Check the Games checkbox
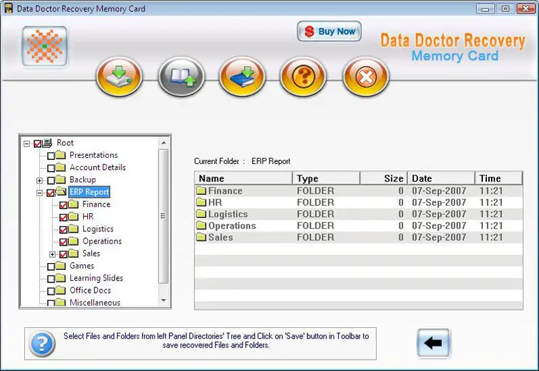Image resolution: width=539 pixels, height=371 pixels. (x=51, y=266)
